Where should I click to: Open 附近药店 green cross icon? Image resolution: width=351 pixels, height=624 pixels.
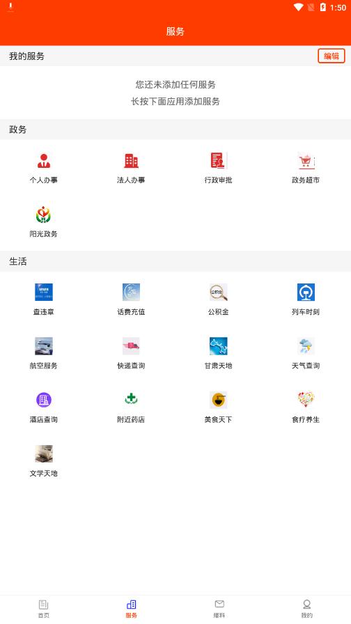pos(131,400)
